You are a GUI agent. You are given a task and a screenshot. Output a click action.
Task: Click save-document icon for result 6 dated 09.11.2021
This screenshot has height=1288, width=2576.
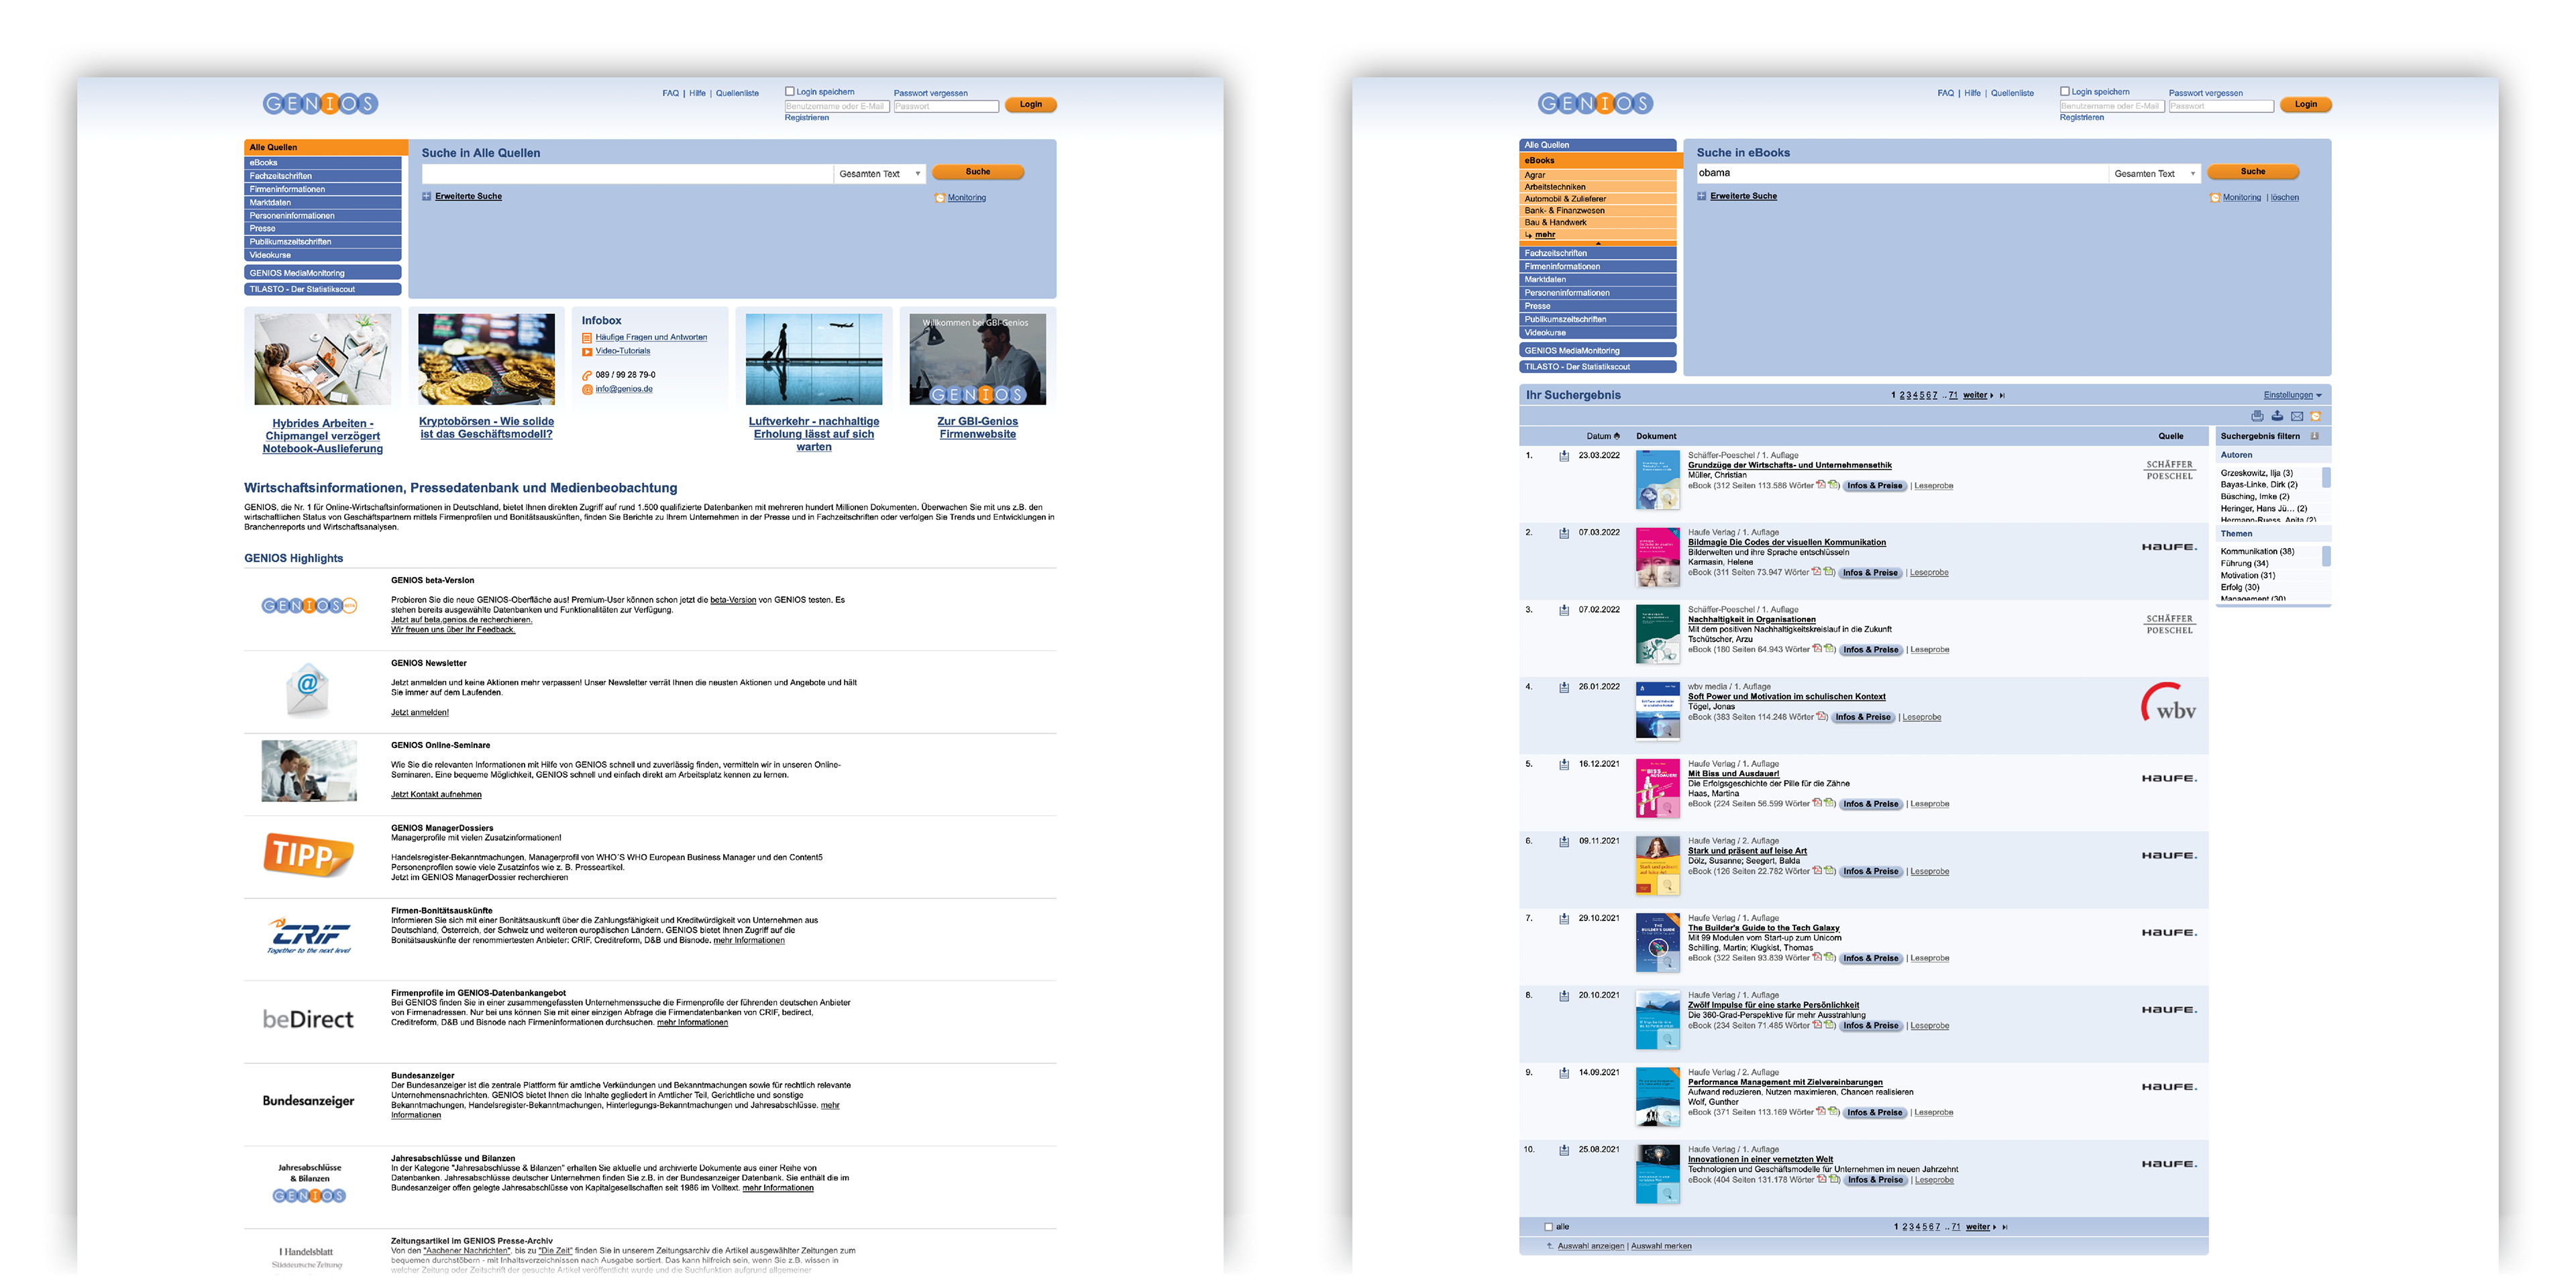1564,842
